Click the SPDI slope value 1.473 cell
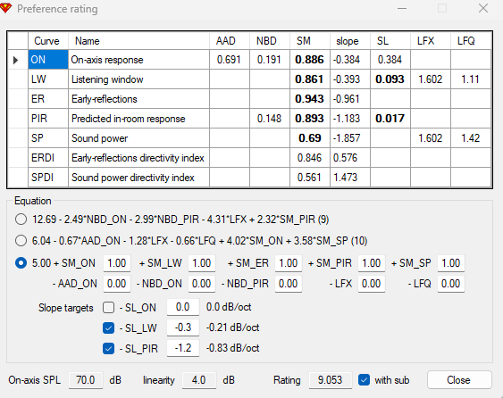Viewport: 503px width, 398px height. pos(350,178)
